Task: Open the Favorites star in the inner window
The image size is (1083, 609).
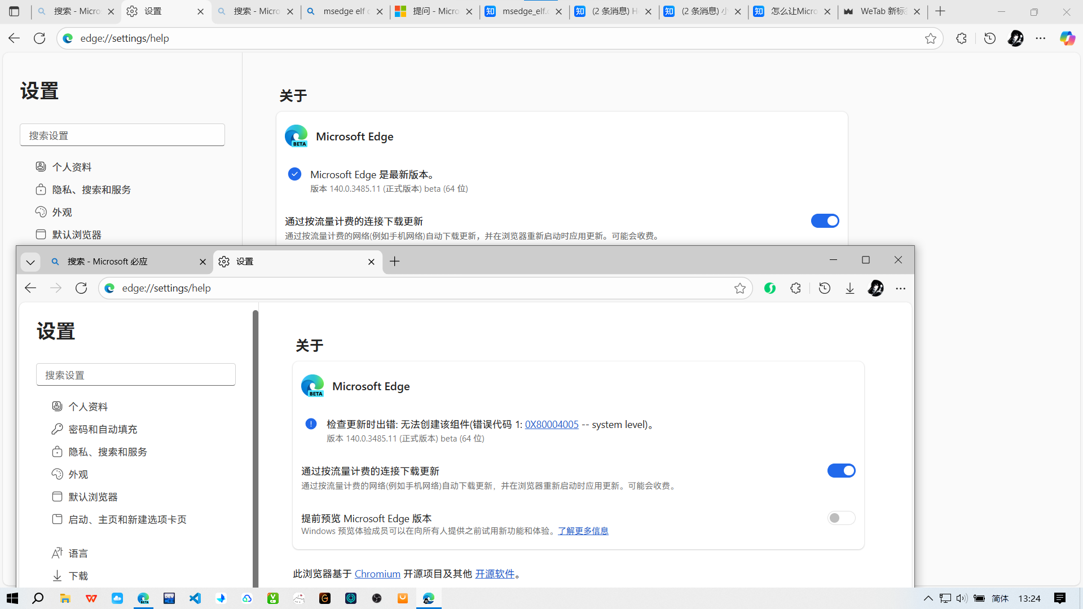Action: (x=739, y=288)
